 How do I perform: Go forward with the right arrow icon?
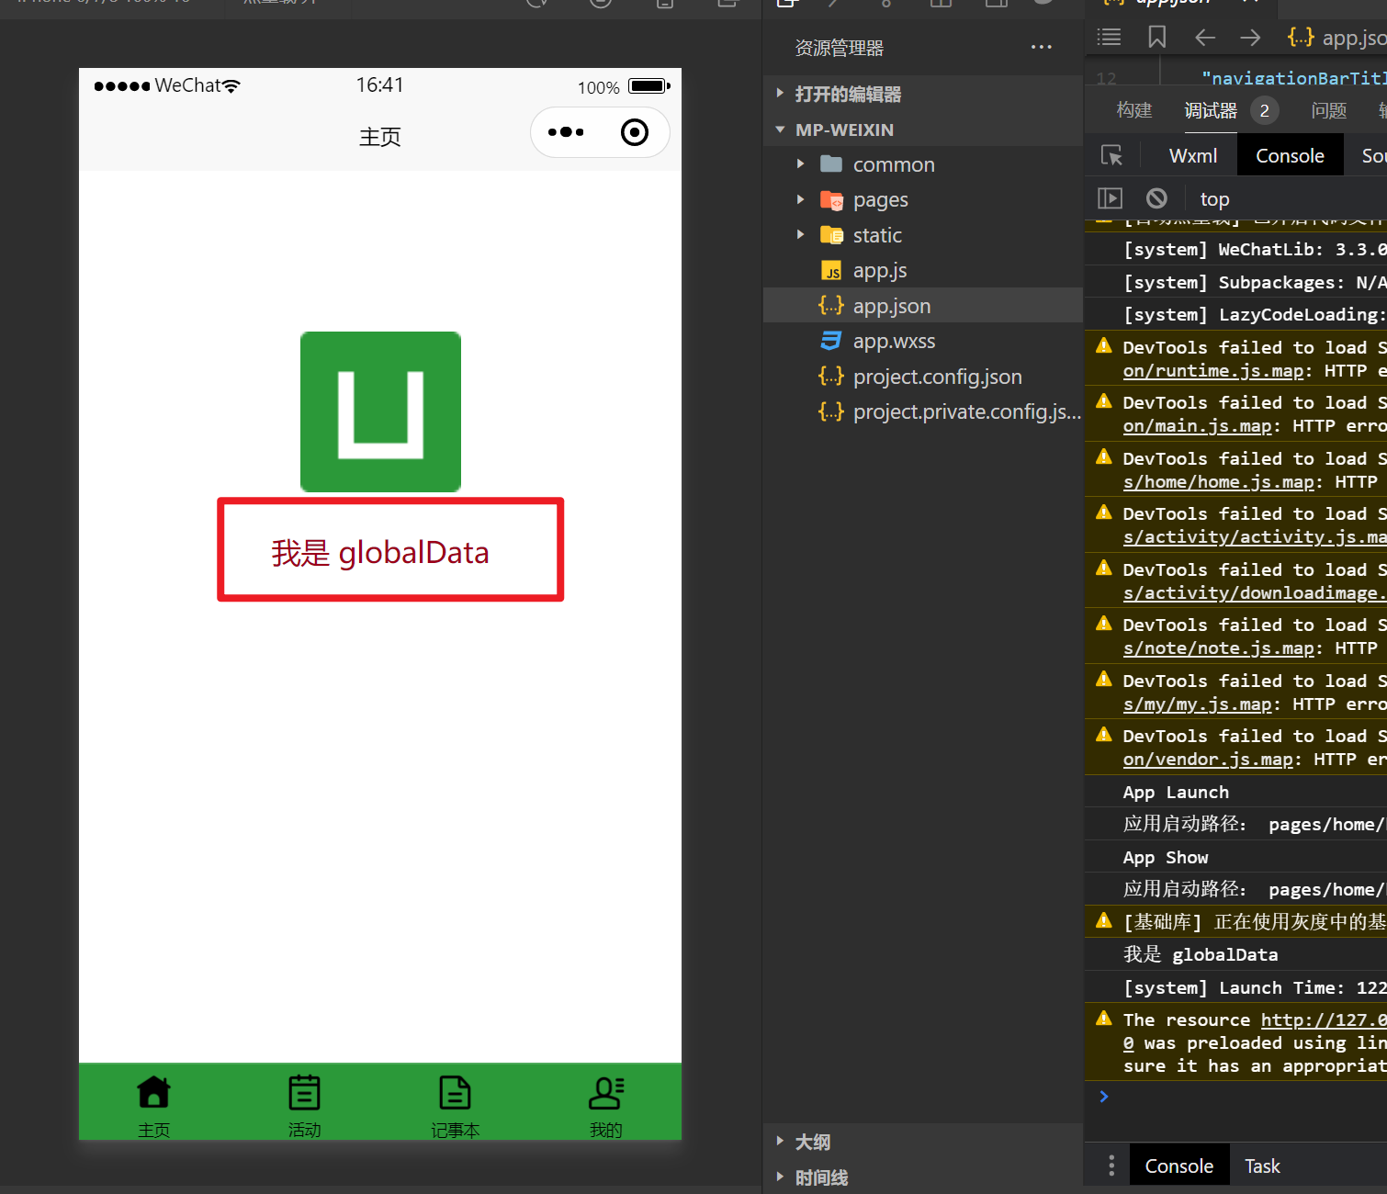pos(1250,37)
